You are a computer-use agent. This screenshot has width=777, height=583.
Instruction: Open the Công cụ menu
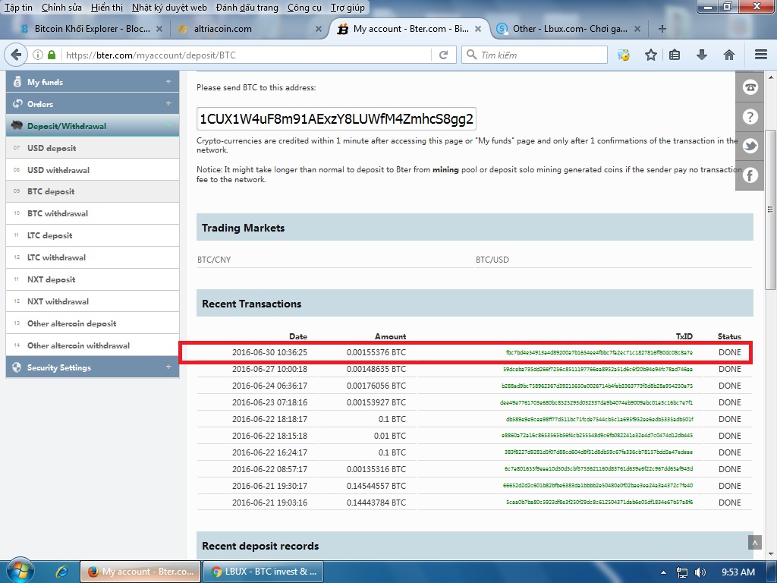coord(304,8)
